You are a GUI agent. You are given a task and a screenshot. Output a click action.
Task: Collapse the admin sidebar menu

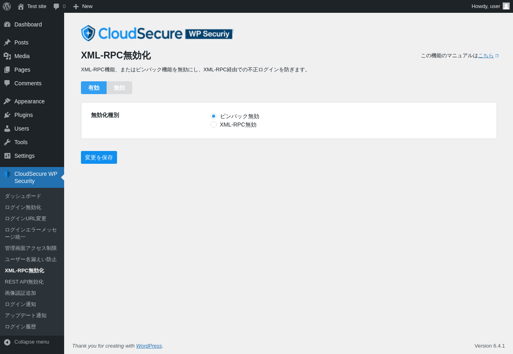(x=32, y=342)
